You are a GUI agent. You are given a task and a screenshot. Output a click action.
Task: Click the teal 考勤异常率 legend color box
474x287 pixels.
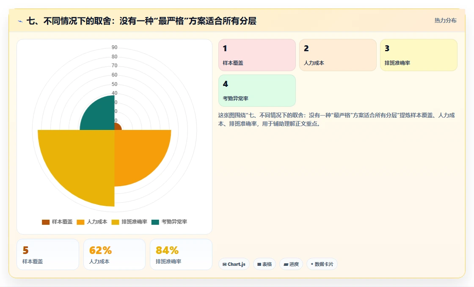tap(155, 222)
